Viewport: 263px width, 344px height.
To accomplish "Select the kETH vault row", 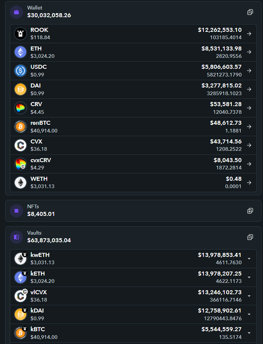I will 133,277.
